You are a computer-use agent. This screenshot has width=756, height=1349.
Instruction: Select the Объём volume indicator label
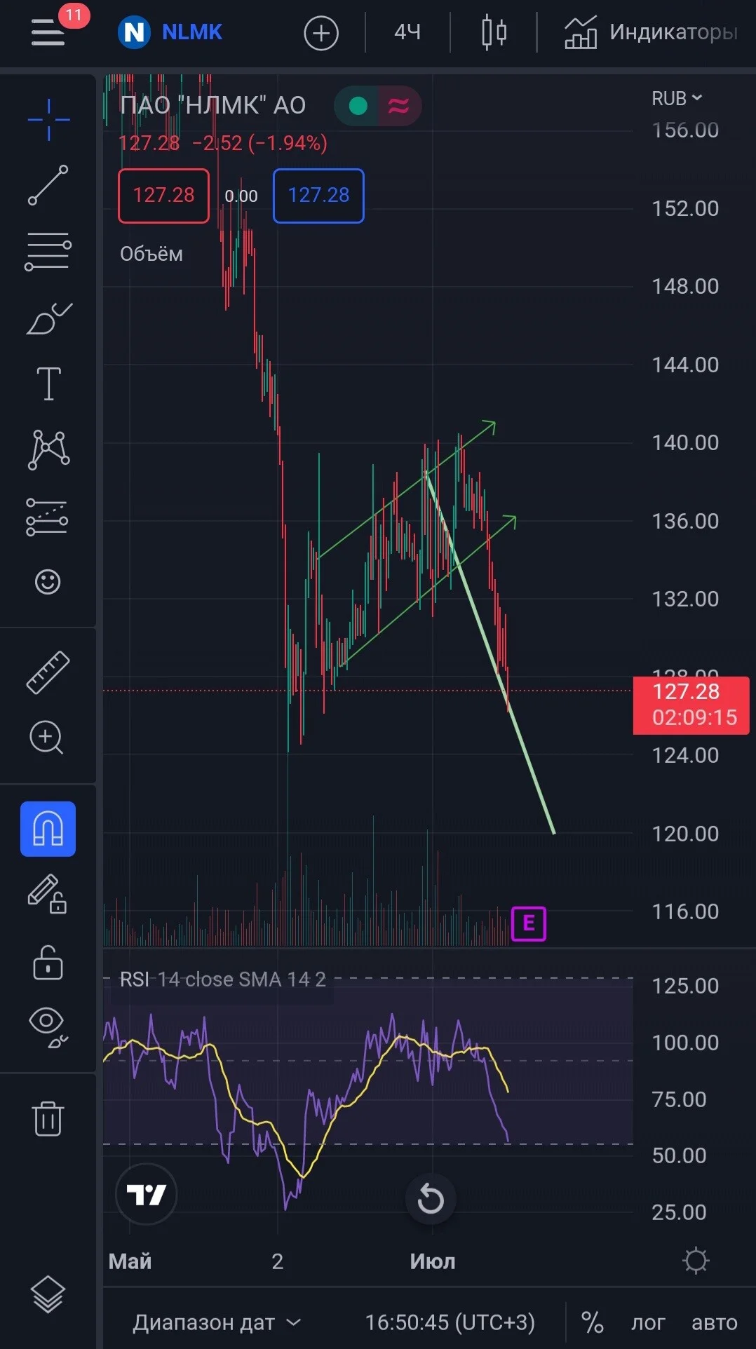151,254
